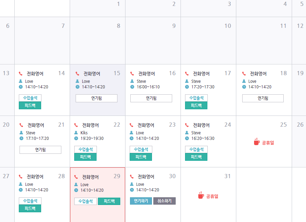306x222 pixels.
Task: Click the 연기됨 label on day 15
Action: click(97, 98)
